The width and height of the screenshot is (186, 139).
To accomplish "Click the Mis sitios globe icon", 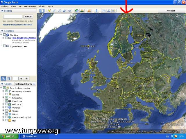I will (8, 35).
